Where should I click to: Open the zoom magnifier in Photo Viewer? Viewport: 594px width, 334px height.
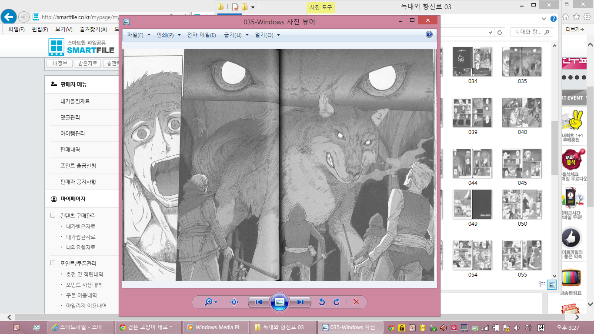[x=211, y=302]
